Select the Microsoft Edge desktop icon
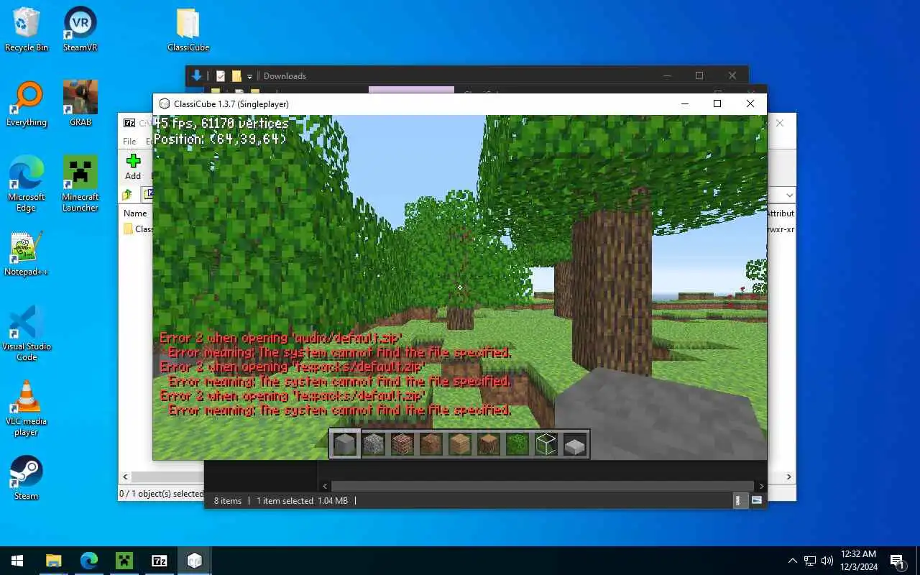 click(x=27, y=184)
